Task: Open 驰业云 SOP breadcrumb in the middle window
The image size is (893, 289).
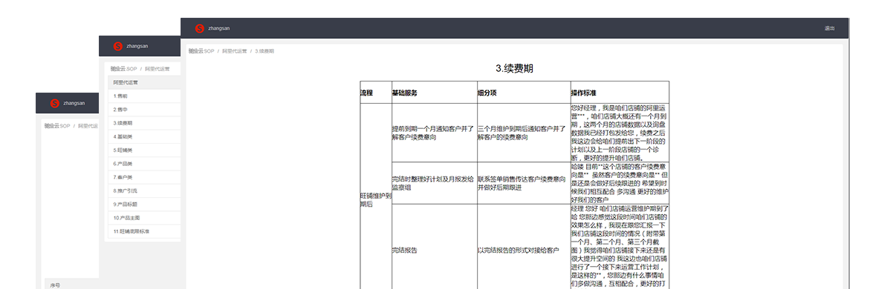Action: 123,69
